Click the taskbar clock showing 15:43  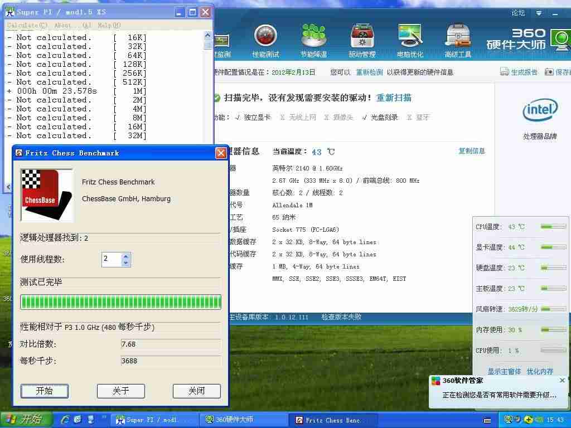point(555,420)
